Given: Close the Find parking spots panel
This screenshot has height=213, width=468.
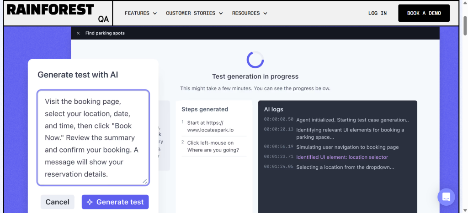Looking at the screenshot, I should 78,33.
